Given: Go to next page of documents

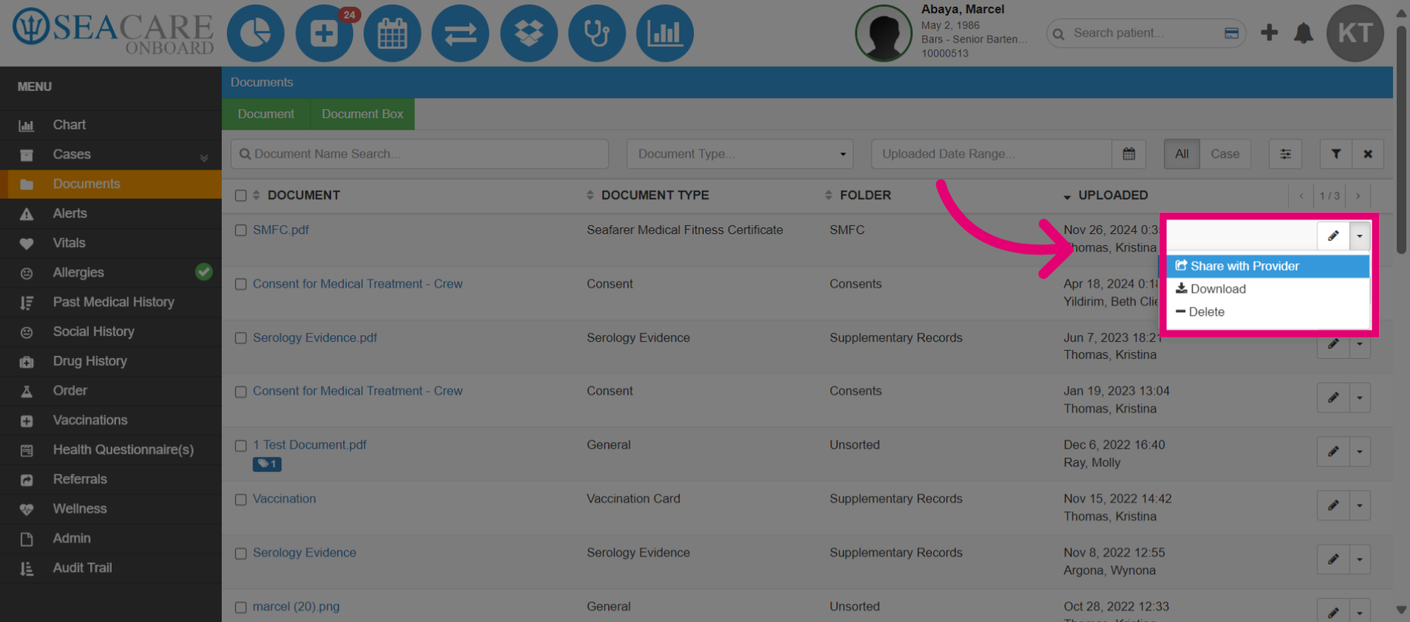Looking at the screenshot, I should (1358, 196).
